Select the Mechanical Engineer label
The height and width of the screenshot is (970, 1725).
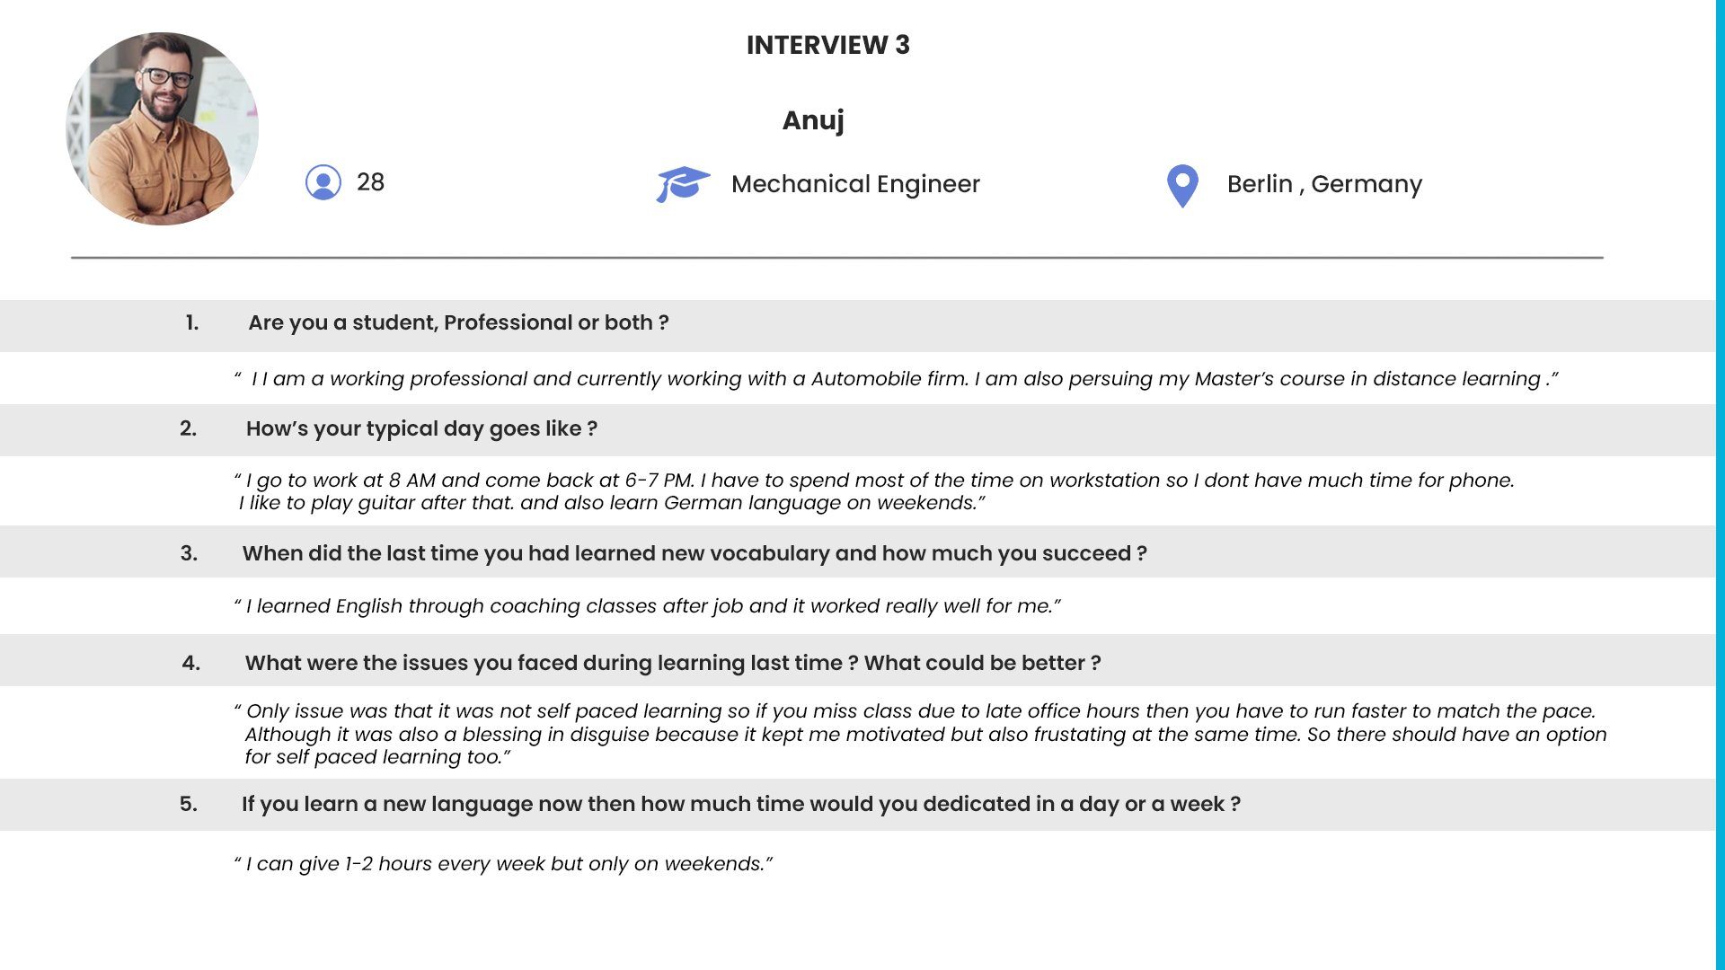pyautogui.click(x=855, y=184)
